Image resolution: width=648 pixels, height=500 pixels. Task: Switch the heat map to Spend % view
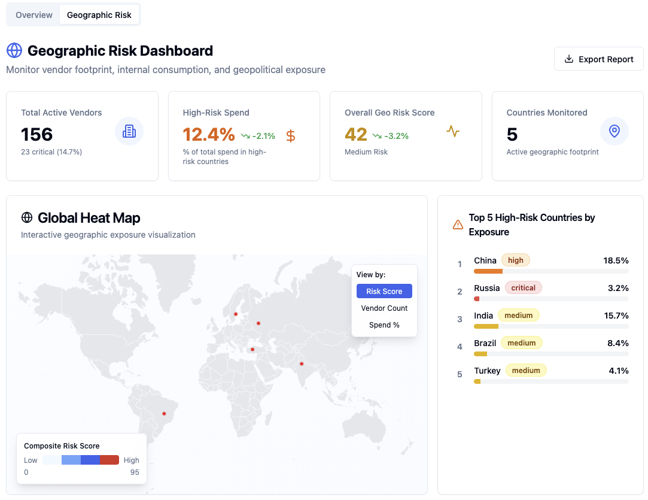[x=384, y=325]
